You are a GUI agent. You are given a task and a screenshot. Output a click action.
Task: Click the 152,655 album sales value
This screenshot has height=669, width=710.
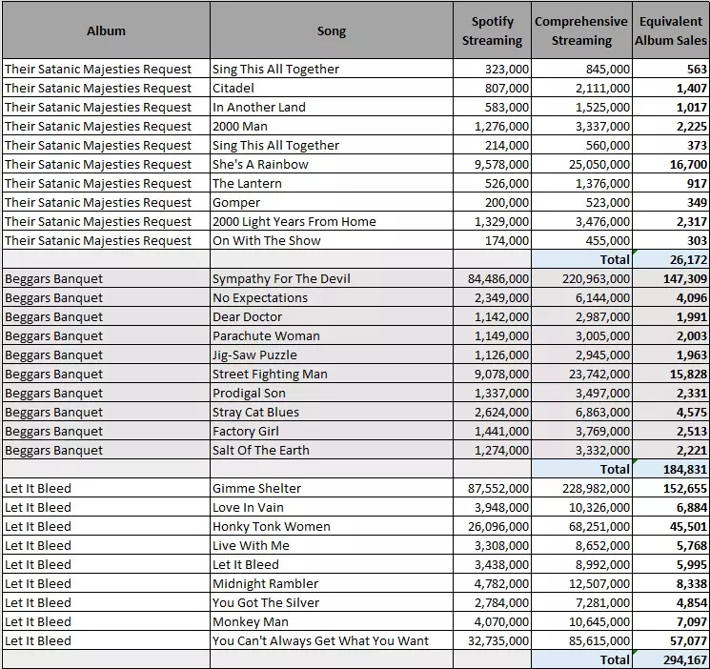click(x=671, y=488)
